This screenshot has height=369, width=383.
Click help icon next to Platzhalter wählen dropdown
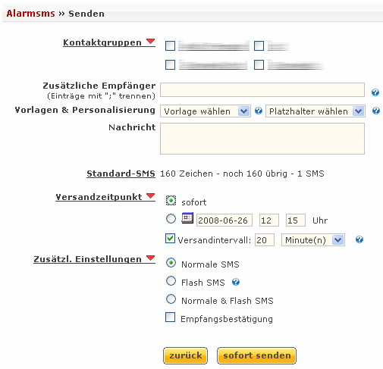[375, 111]
